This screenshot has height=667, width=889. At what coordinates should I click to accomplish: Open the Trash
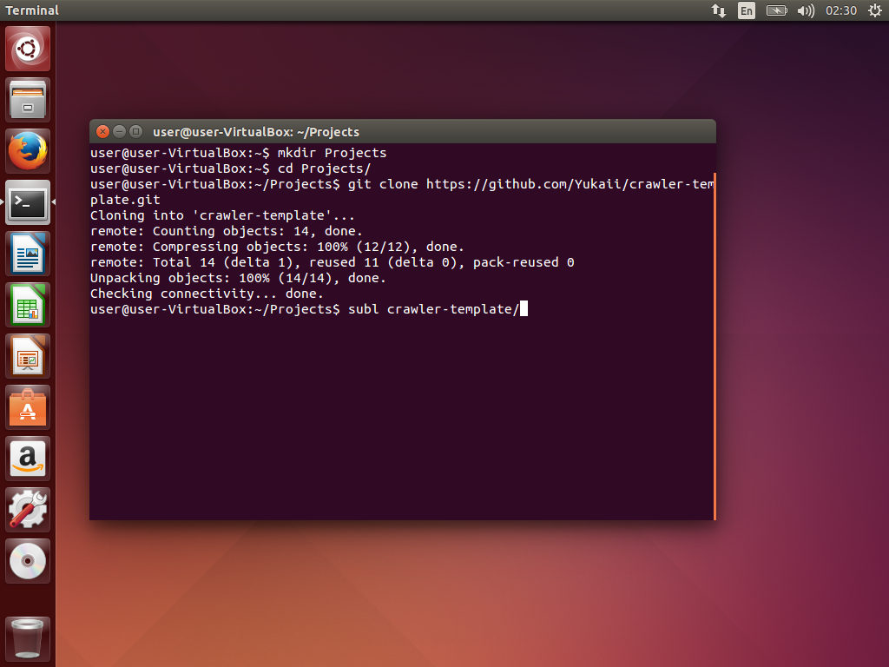pos(28,639)
